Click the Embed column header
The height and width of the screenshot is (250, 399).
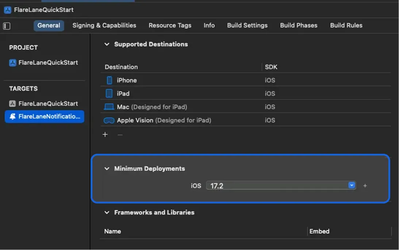click(319, 231)
